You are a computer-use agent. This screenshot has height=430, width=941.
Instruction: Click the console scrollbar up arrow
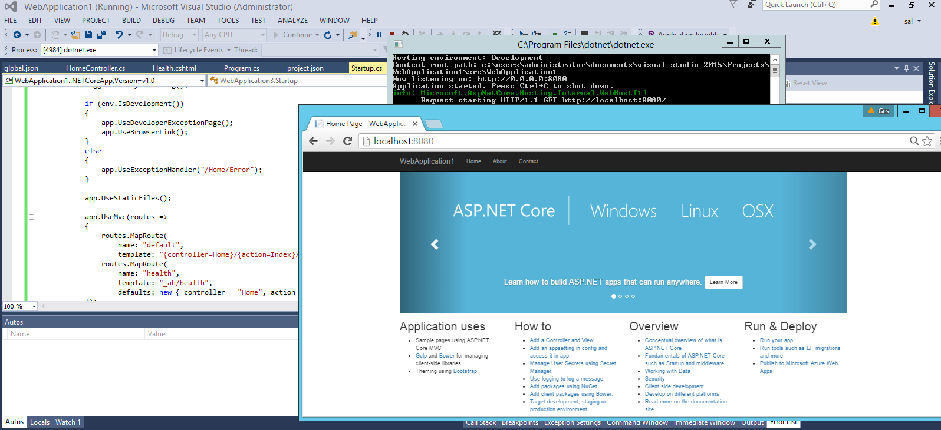[x=775, y=59]
